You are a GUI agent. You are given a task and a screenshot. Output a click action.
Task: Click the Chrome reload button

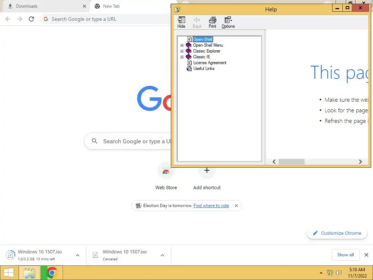point(31,19)
